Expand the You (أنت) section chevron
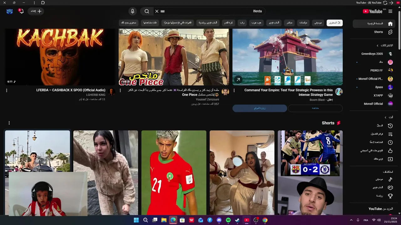Image resolution: width=401 pixels, height=225 pixels. pos(385,117)
